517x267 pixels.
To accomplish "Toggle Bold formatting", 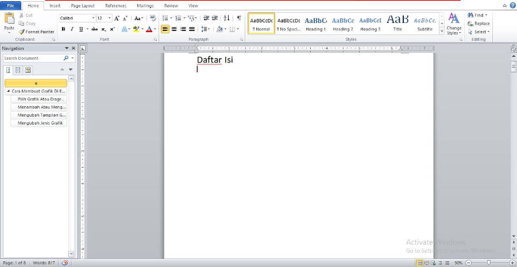I will [63, 29].
